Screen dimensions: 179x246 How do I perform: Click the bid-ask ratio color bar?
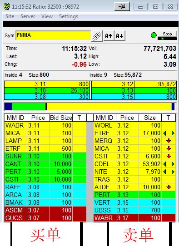pos(89,107)
